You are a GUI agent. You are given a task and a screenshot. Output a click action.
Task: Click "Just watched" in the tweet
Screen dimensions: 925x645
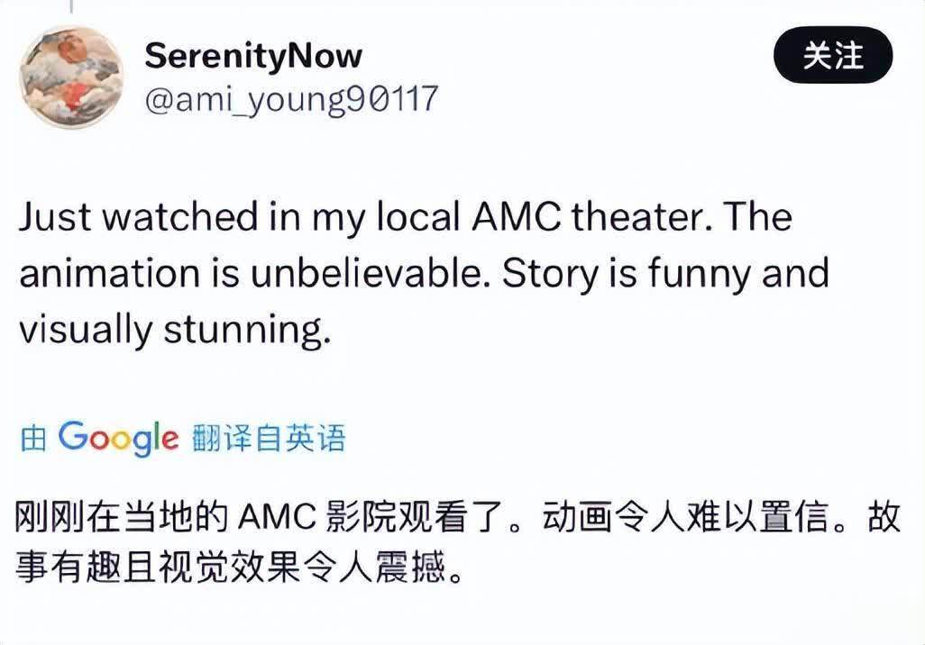click(128, 218)
